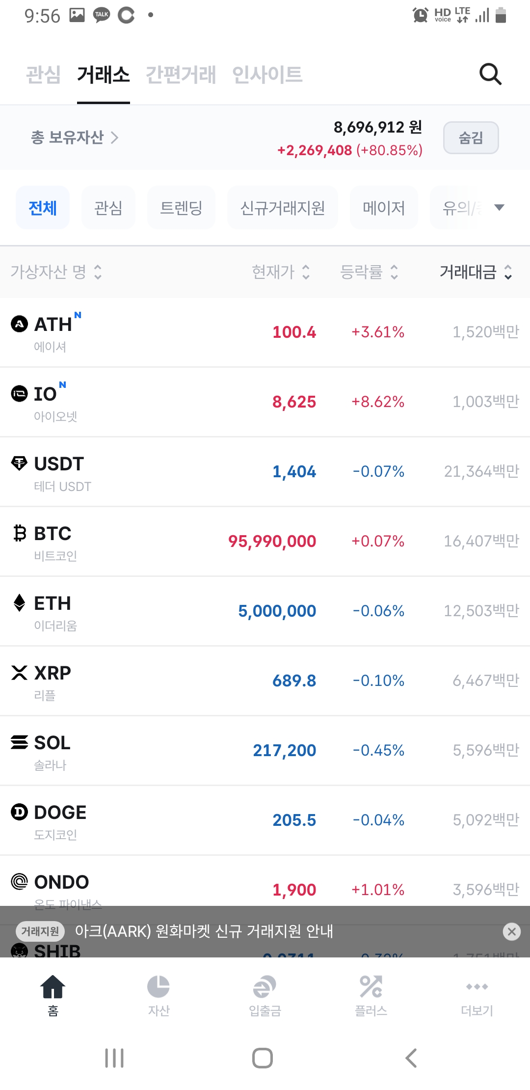Switch to 인사이트 tab
The width and height of the screenshot is (530, 1090).
267,75
